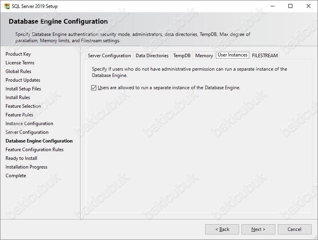Viewport: 318px width, 240px height.
Task: Click the Back button
Action: [222, 229]
